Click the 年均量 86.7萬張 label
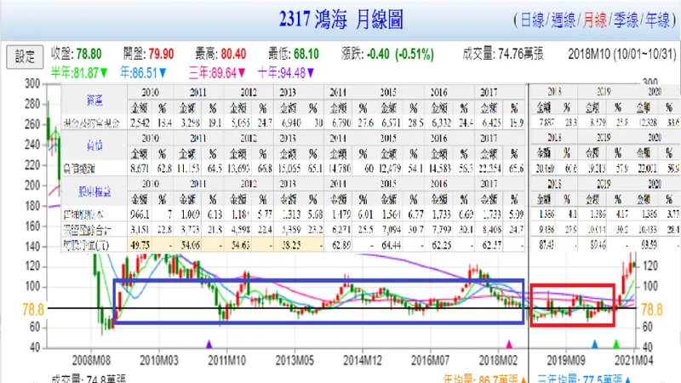The width and height of the screenshot is (681, 383). 485,379
